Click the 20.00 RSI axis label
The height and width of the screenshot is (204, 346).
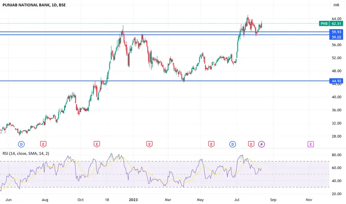pyautogui.click(x=336, y=194)
